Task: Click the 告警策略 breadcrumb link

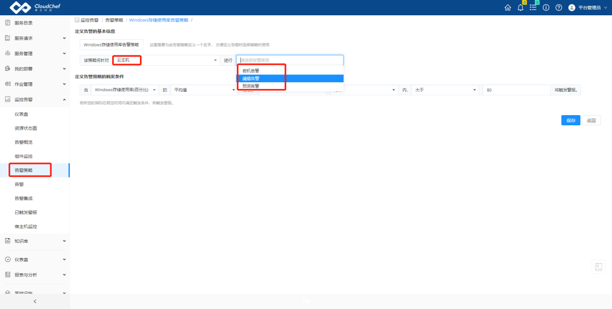Action: click(x=114, y=19)
